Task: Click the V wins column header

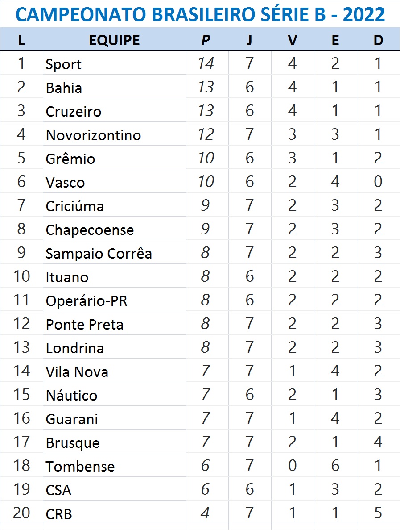Action: point(292,40)
